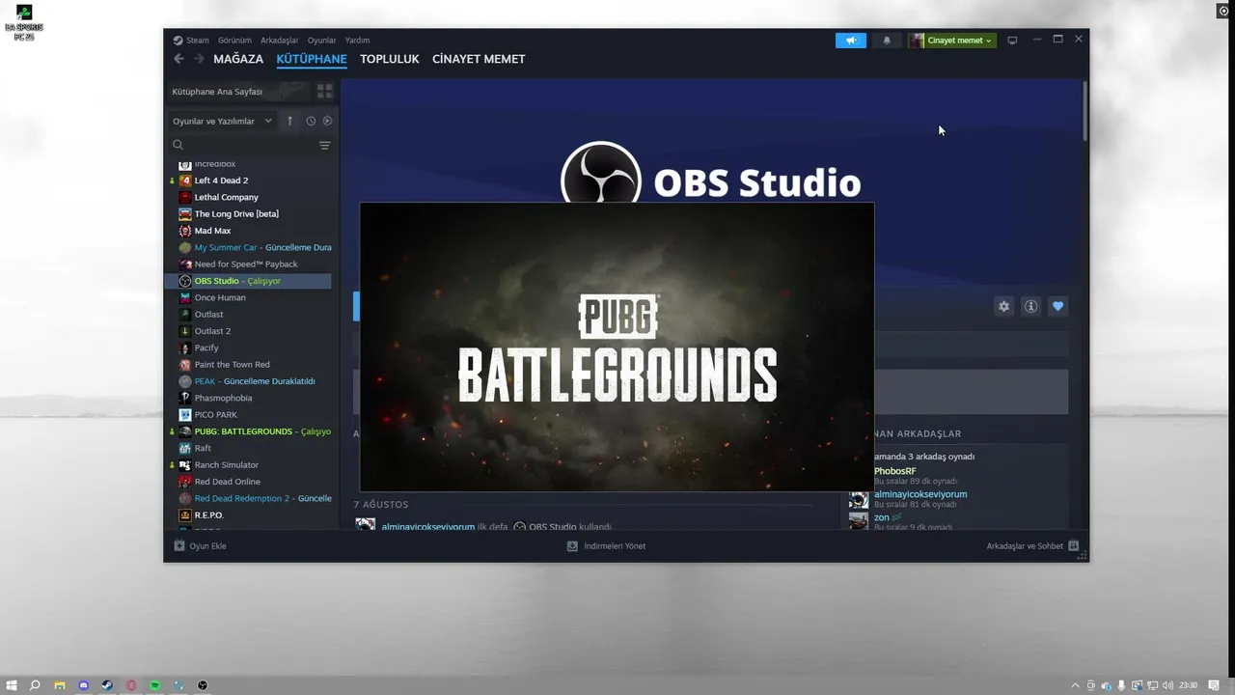Open the Steam menu

click(191, 41)
